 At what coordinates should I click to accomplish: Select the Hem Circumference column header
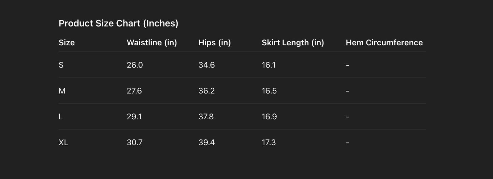click(384, 43)
